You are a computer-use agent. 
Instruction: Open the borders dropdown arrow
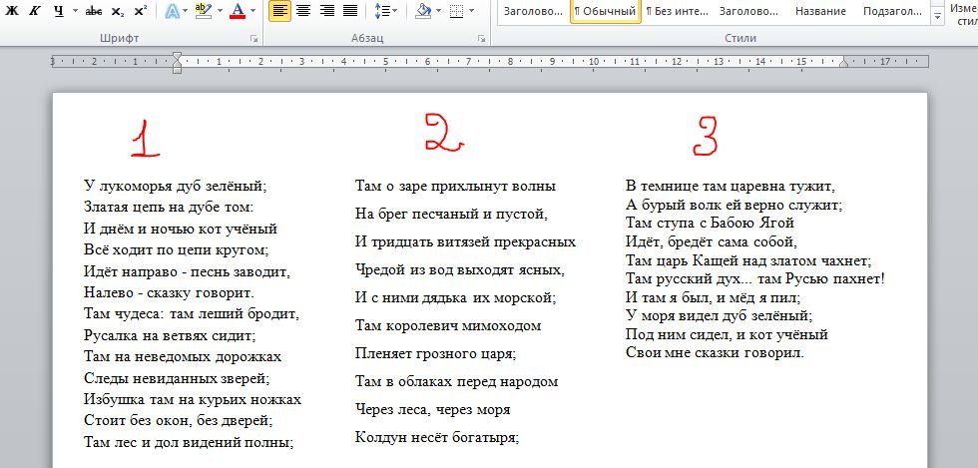coord(473,12)
